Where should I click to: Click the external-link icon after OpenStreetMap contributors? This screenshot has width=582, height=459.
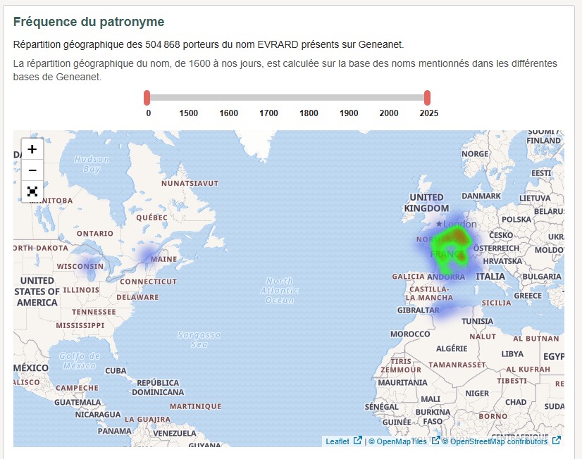pos(555,441)
